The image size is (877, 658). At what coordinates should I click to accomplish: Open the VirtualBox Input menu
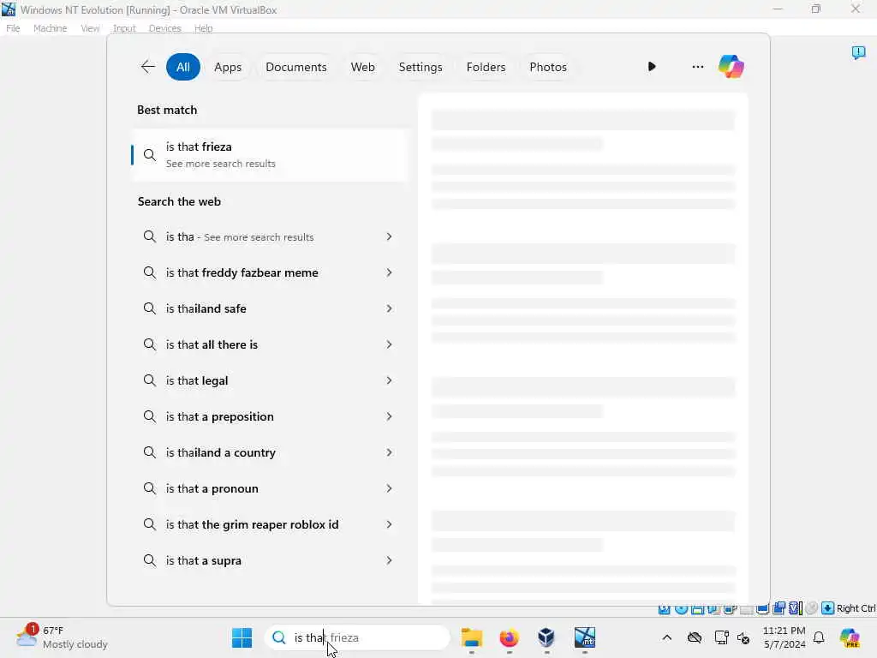(124, 28)
